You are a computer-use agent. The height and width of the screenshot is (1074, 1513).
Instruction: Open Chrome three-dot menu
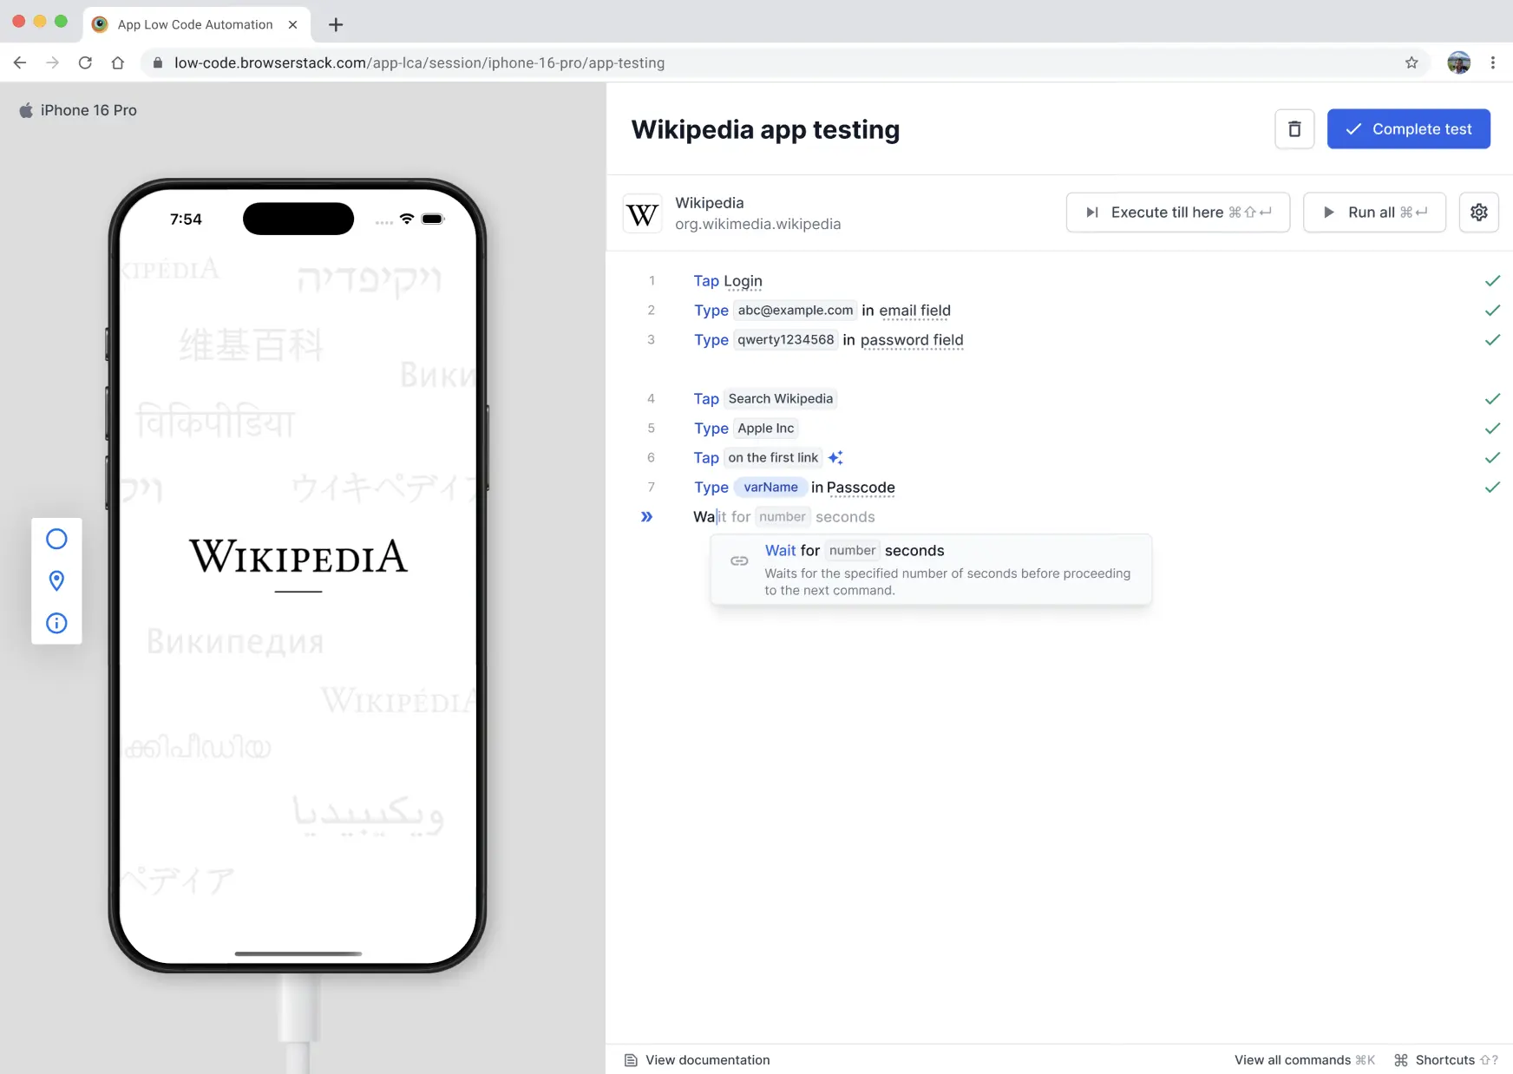(1492, 62)
